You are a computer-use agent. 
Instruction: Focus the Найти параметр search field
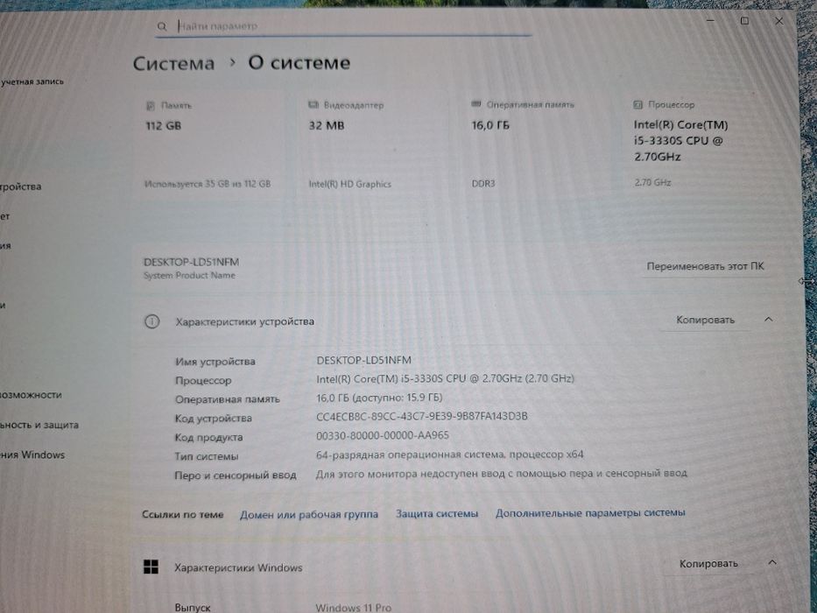(x=344, y=26)
